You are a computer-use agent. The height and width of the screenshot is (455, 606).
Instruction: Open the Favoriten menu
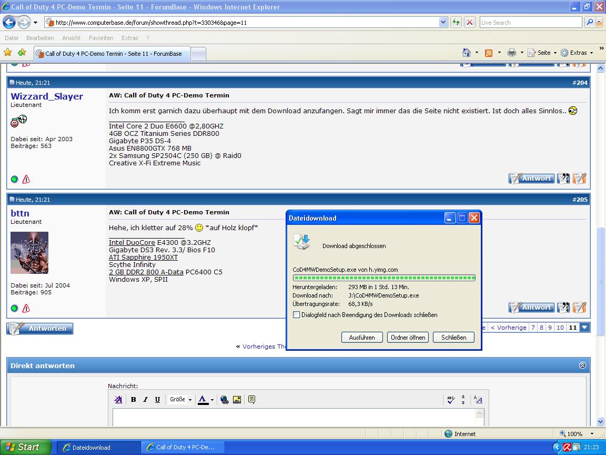tap(101, 38)
